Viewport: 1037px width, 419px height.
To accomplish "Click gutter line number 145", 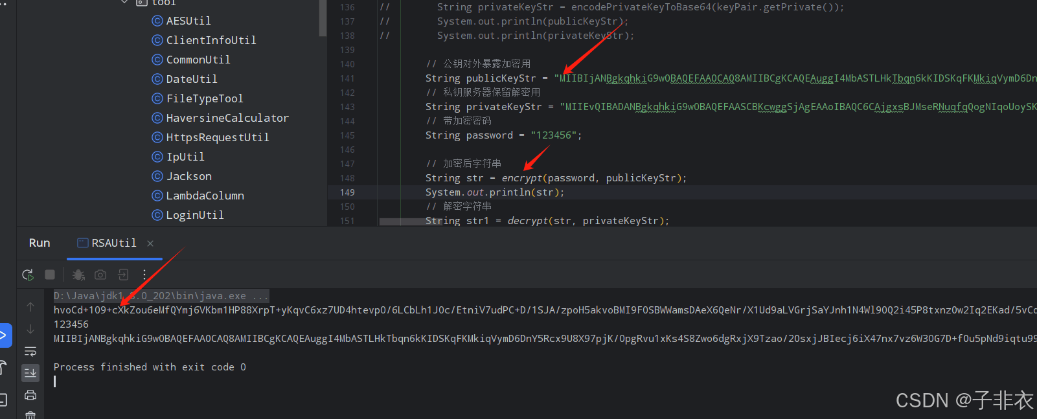I will point(347,135).
